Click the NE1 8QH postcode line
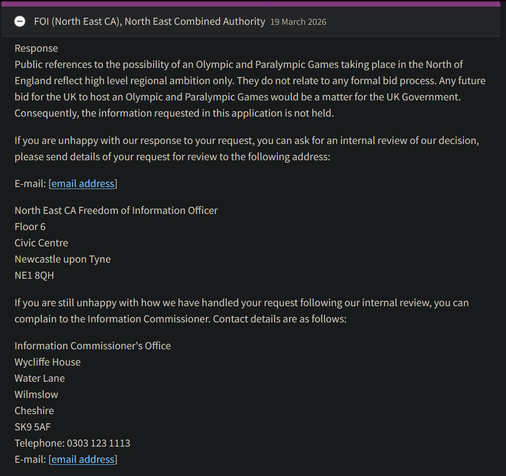This screenshot has height=476, width=506. pos(34,275)
